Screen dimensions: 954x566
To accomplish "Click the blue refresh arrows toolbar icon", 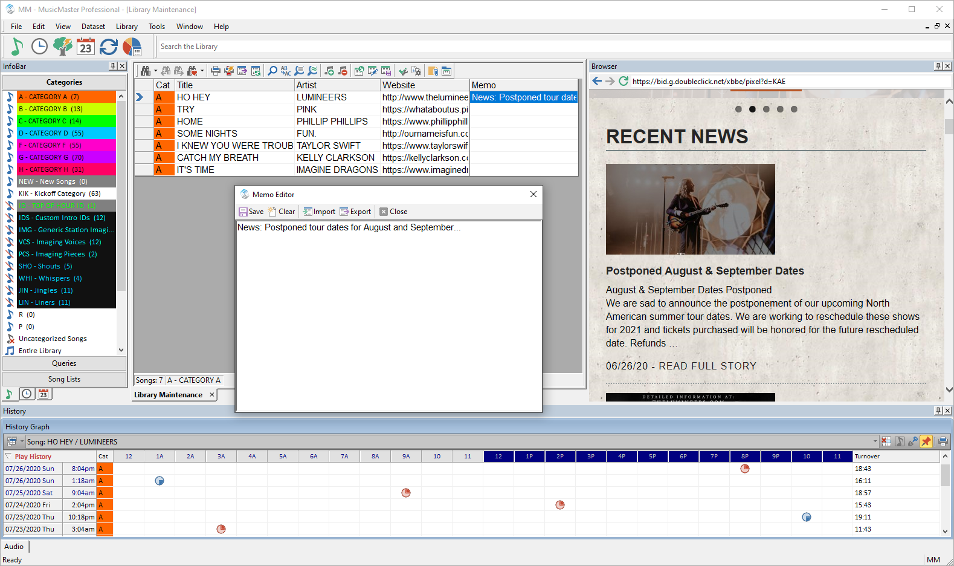I will tap(109, 47).
